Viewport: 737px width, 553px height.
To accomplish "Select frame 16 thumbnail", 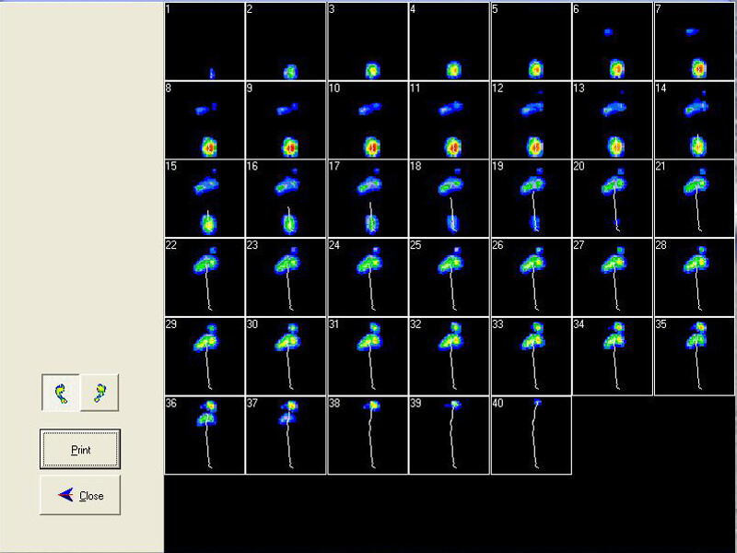I will [x=286, y=198].
